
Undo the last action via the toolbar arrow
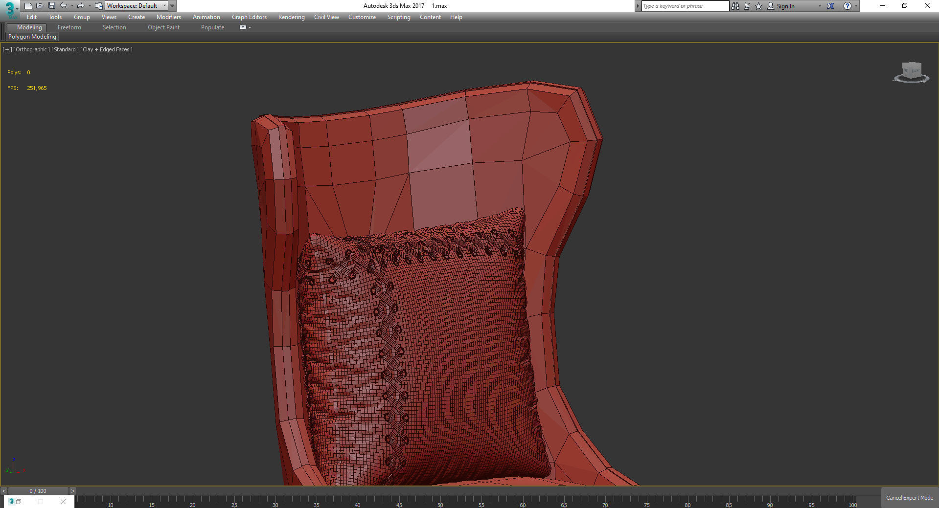click(x=63, y=6)
